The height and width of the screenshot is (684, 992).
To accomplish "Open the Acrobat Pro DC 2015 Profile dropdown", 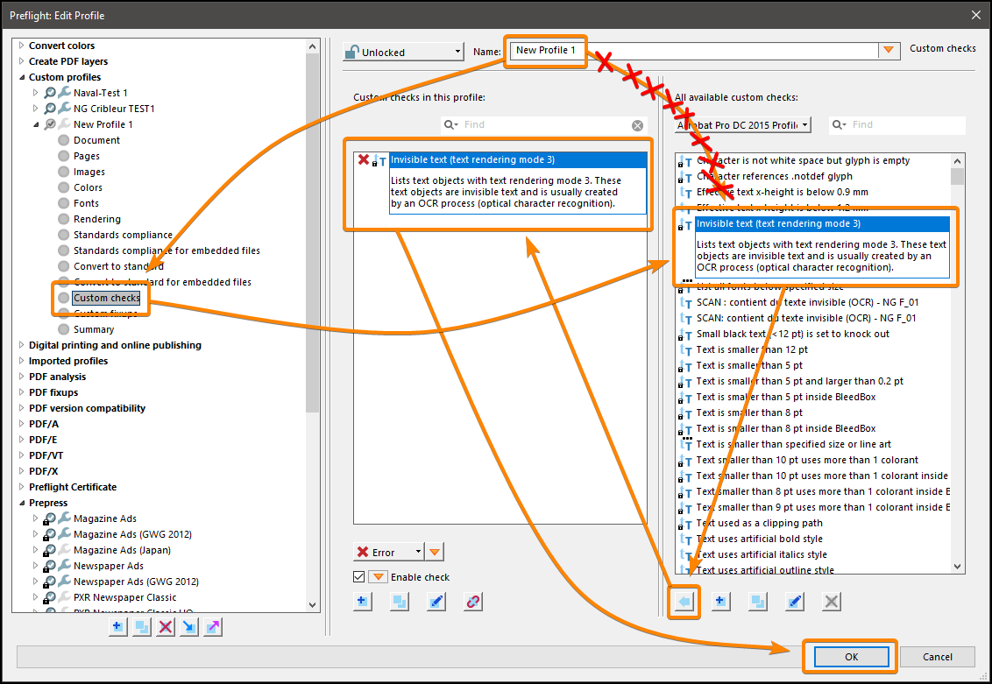I will point(804,124).
